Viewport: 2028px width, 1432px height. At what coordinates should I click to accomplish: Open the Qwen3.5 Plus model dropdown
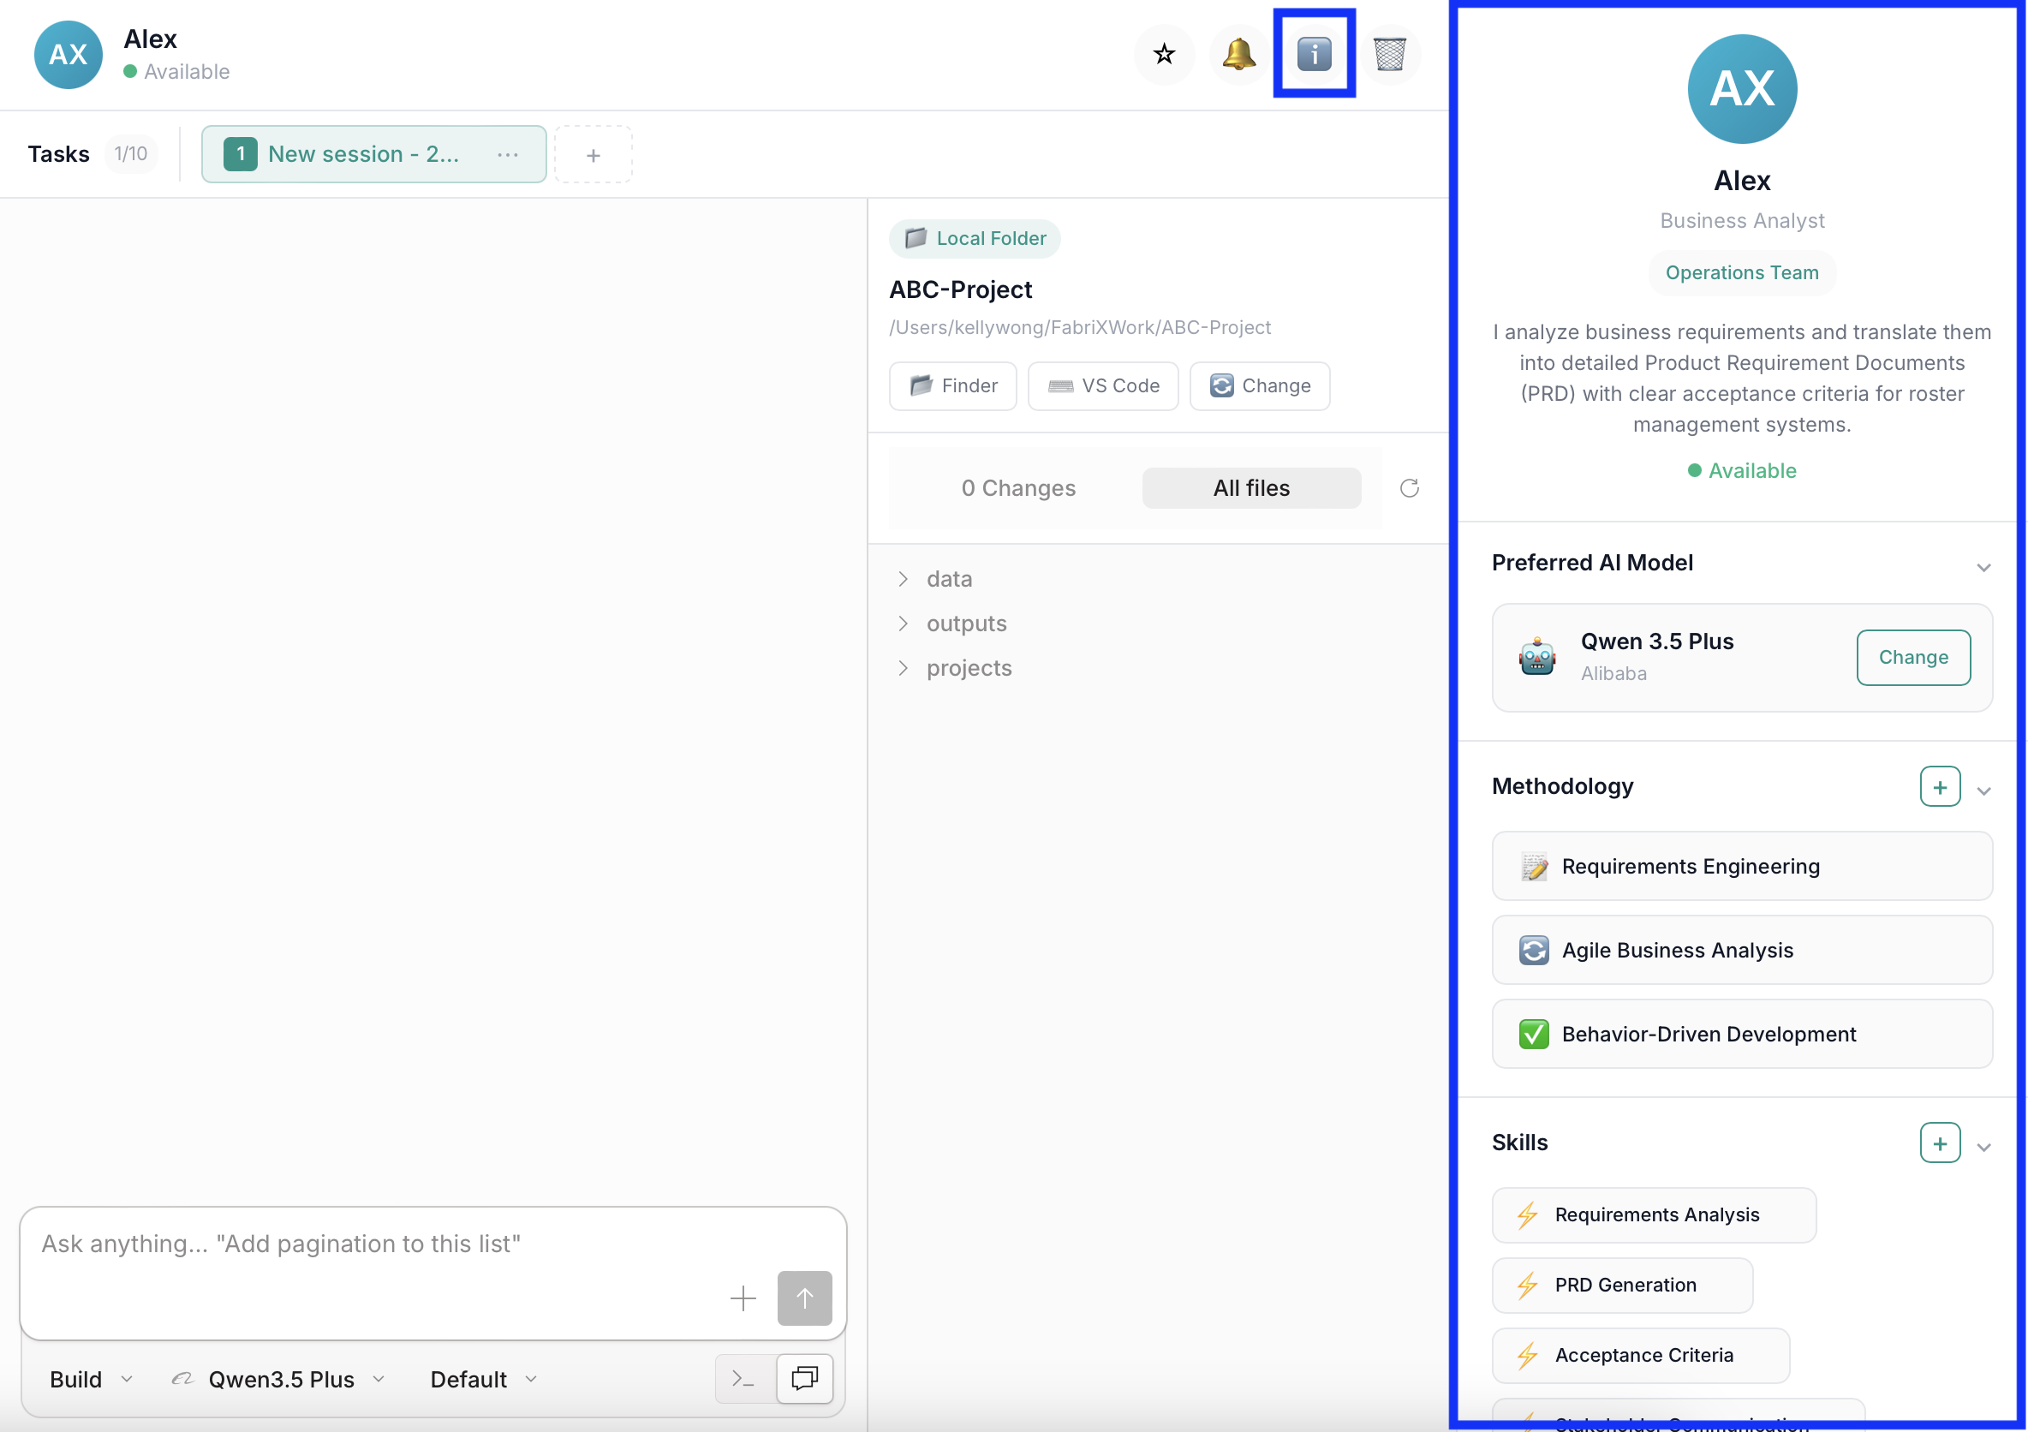pyautogui.click(x=281, y=1379)
